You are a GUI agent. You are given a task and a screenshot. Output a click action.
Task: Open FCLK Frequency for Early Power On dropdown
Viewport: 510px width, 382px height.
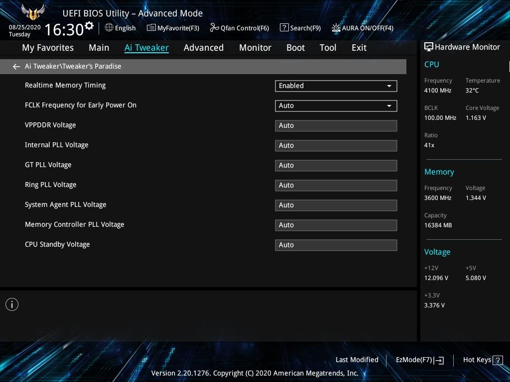(336, 106)
